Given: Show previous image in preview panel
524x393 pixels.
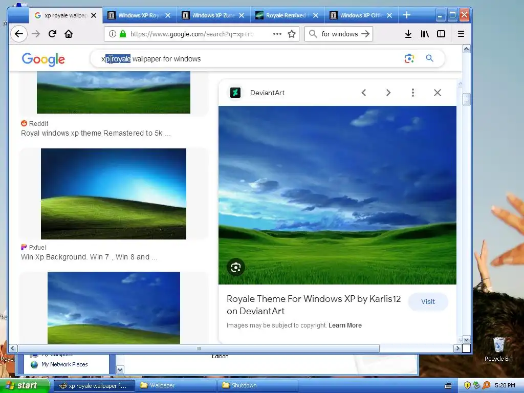Looking at the screenshot, I should [364, 93].
